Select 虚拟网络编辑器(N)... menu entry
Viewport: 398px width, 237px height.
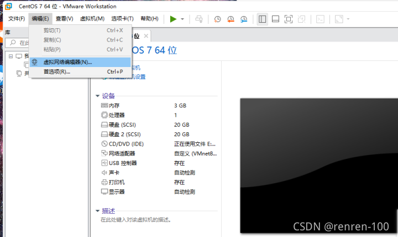80,62
